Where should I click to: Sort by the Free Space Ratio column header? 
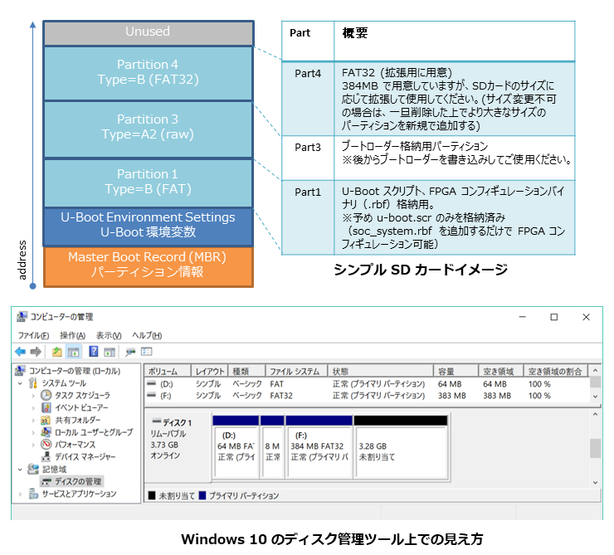point(556,371)
